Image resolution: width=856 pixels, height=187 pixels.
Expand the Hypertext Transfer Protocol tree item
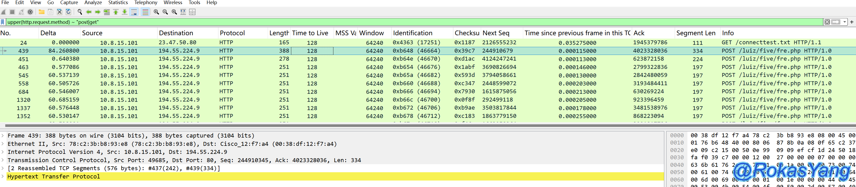pos(3,176)
